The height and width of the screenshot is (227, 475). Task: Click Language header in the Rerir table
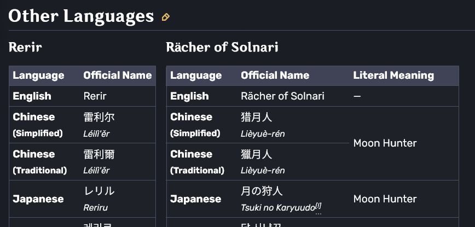pyautogui.click(x=38, y=75)
